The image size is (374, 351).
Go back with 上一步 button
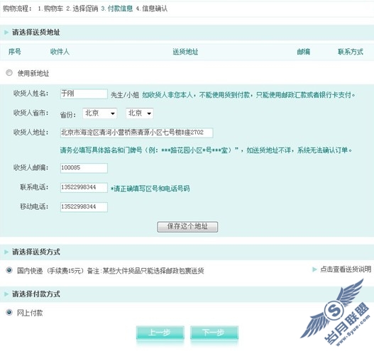160,333
